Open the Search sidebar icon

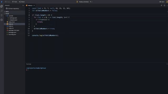pyautogui.click(x=2, y=11)
